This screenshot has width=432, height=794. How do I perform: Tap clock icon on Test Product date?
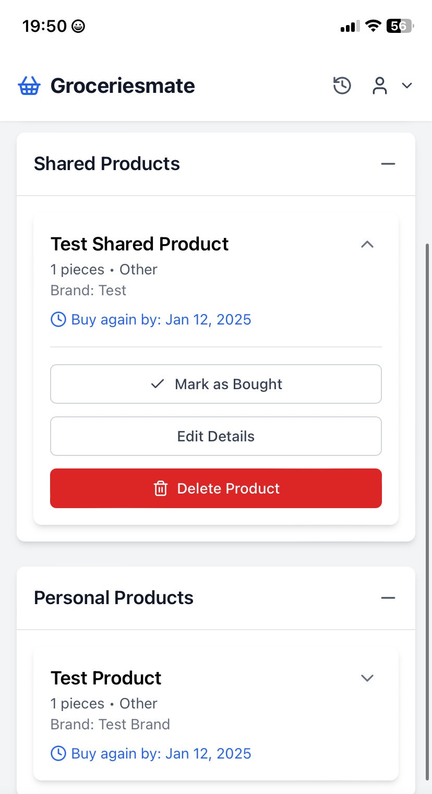[x=58, y=753]
